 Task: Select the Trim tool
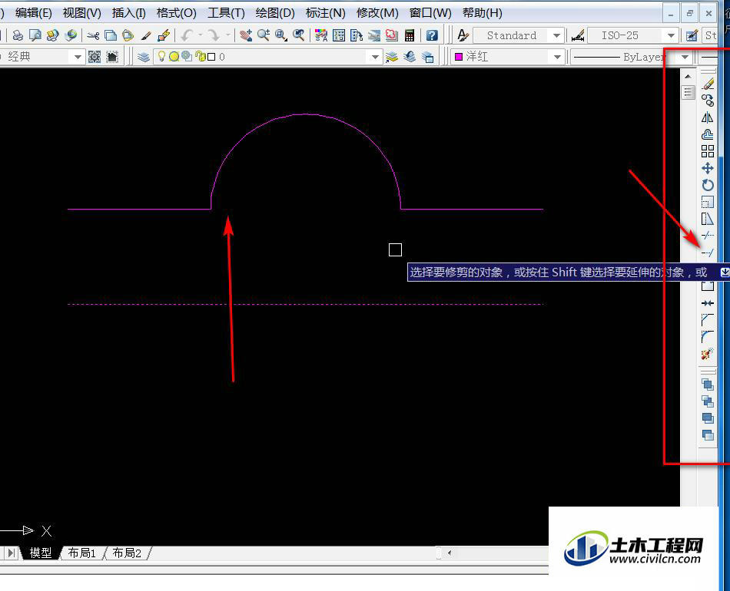coord(708,236)
